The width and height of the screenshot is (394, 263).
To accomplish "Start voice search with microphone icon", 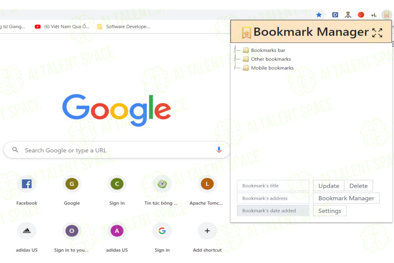I will [219, 150].
